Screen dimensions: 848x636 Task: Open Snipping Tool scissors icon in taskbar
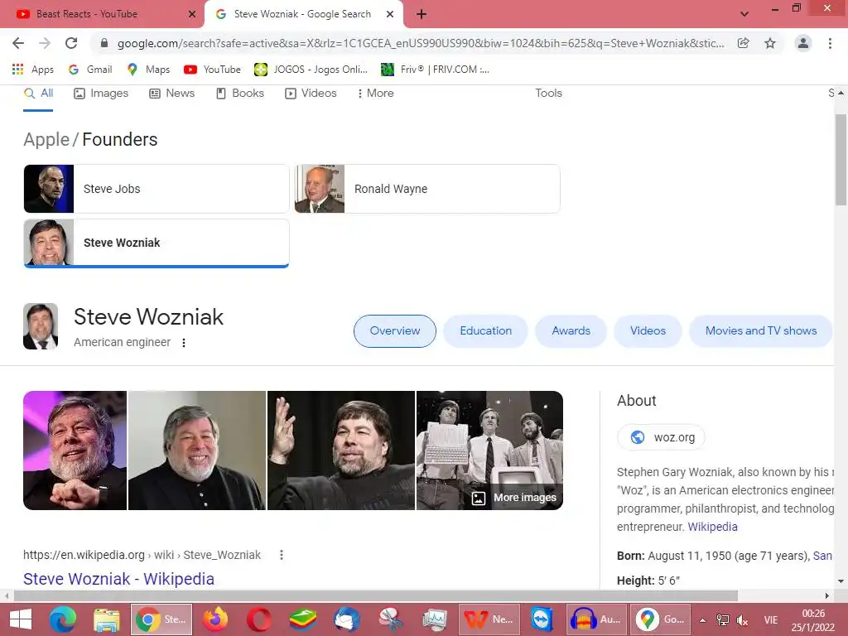click(391, 619)
